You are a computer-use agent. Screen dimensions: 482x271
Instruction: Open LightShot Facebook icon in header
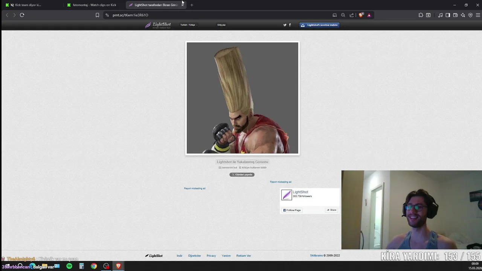pos(290,25)
